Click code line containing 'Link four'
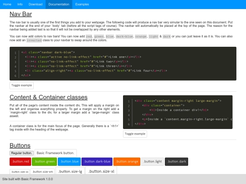Screen dimensions: 246x184 (96, 71)
